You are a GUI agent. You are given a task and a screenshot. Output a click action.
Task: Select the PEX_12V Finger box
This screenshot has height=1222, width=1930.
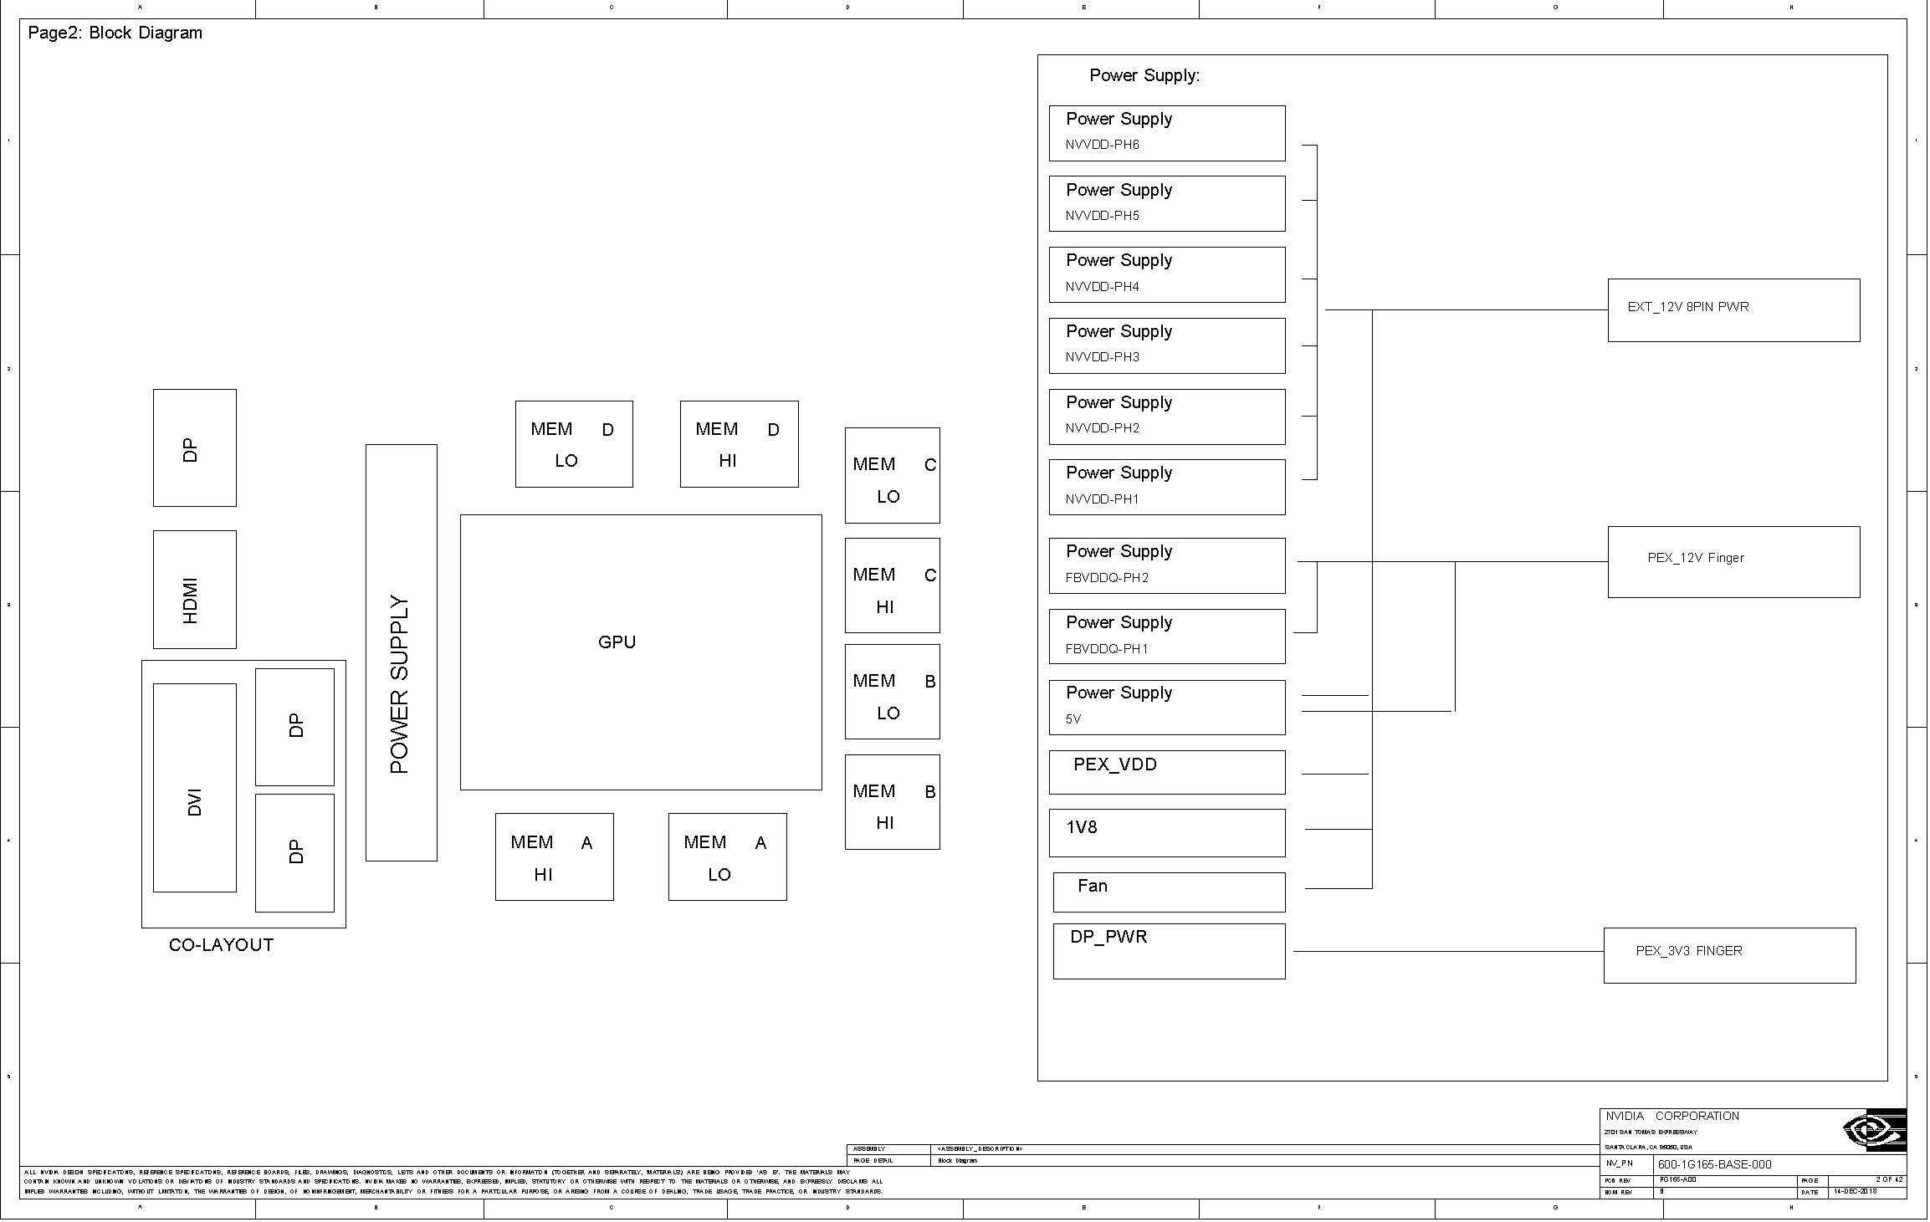pos(1734,562)
